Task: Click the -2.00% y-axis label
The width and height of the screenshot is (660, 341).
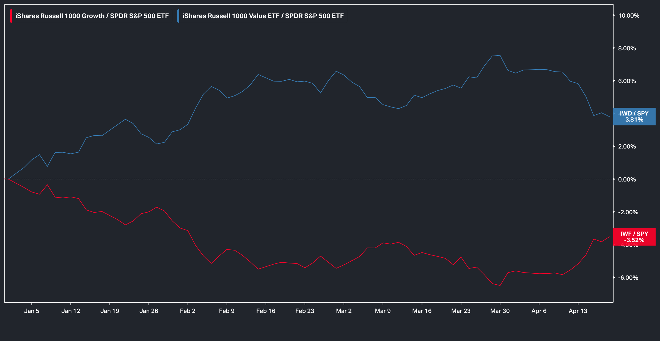Action: [x=628, y=212]
